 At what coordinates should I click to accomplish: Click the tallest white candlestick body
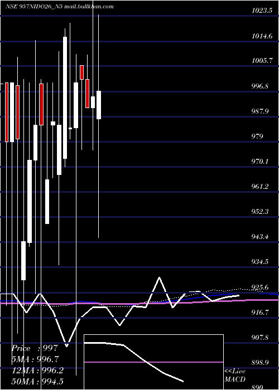coord(65,97)
